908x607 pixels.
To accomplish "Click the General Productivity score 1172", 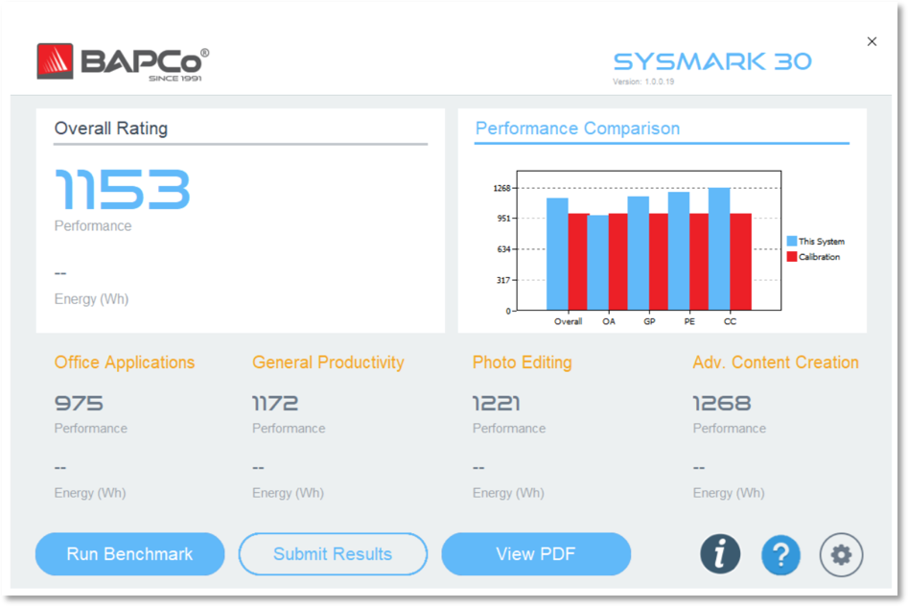I will pyautogui.click(x=276, y=403).
